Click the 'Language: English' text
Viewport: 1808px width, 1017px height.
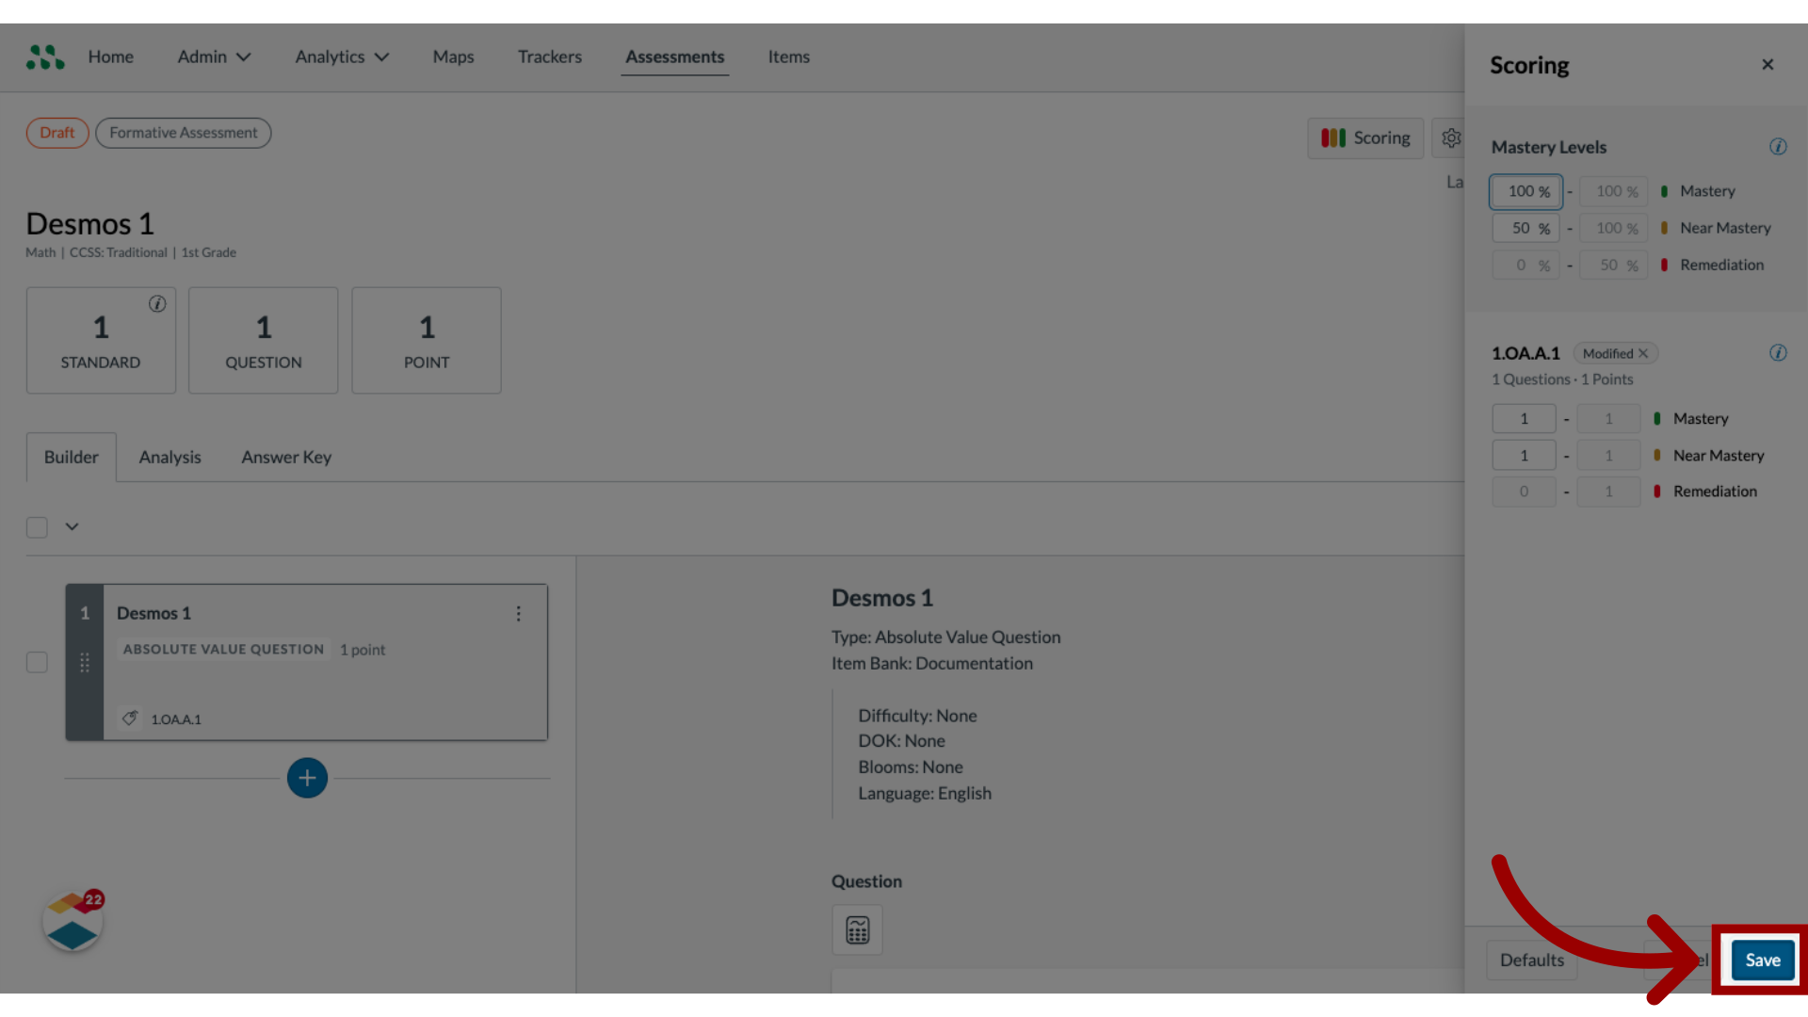924,793
